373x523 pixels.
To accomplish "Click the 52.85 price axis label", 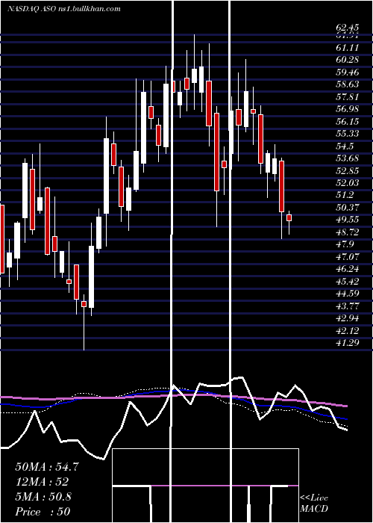I will coord(348,171).
